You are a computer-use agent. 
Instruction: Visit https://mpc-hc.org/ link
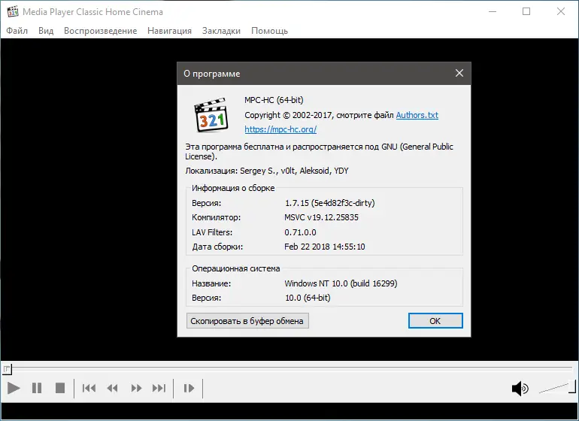pos(280,129)
